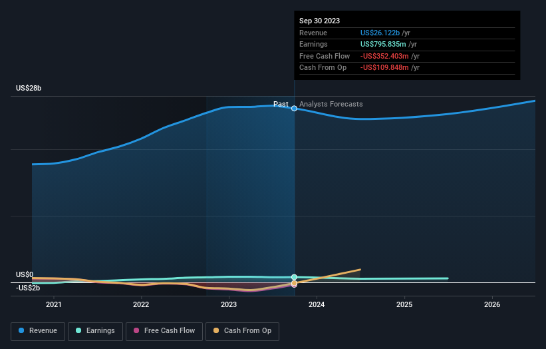This screenshot has height=349, width=546.
Task: Select the 2024 x-axis label
Action: (317, 305)
